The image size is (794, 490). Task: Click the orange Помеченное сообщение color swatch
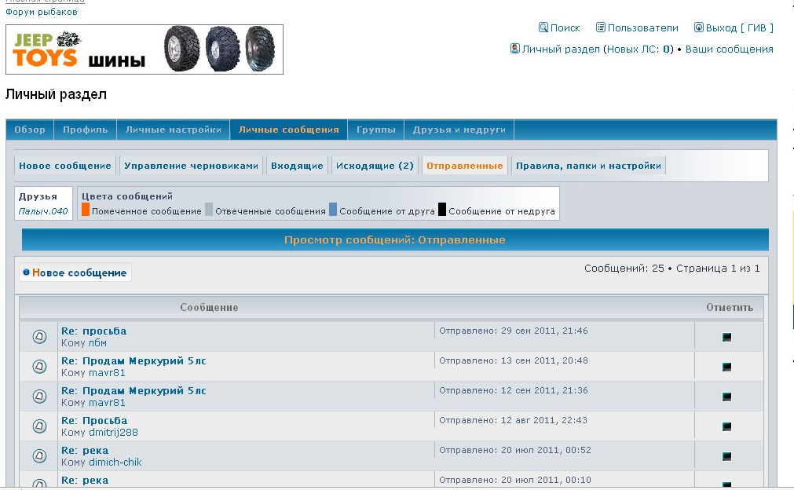[86, 210]
